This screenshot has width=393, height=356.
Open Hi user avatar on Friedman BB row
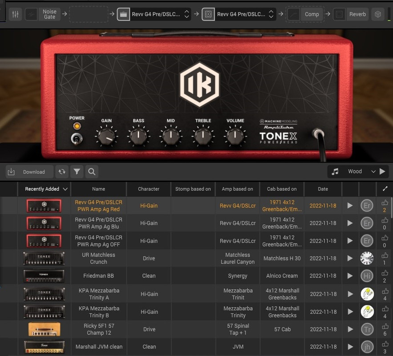click(x=367, y=275)
